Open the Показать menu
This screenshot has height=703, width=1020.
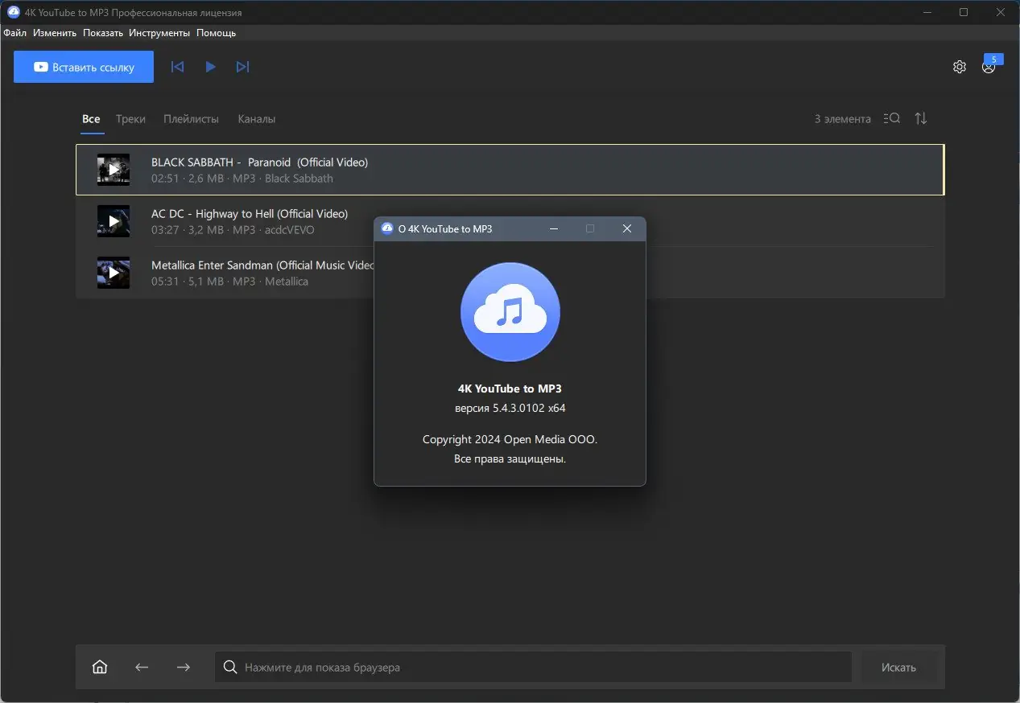click(103, 33)
